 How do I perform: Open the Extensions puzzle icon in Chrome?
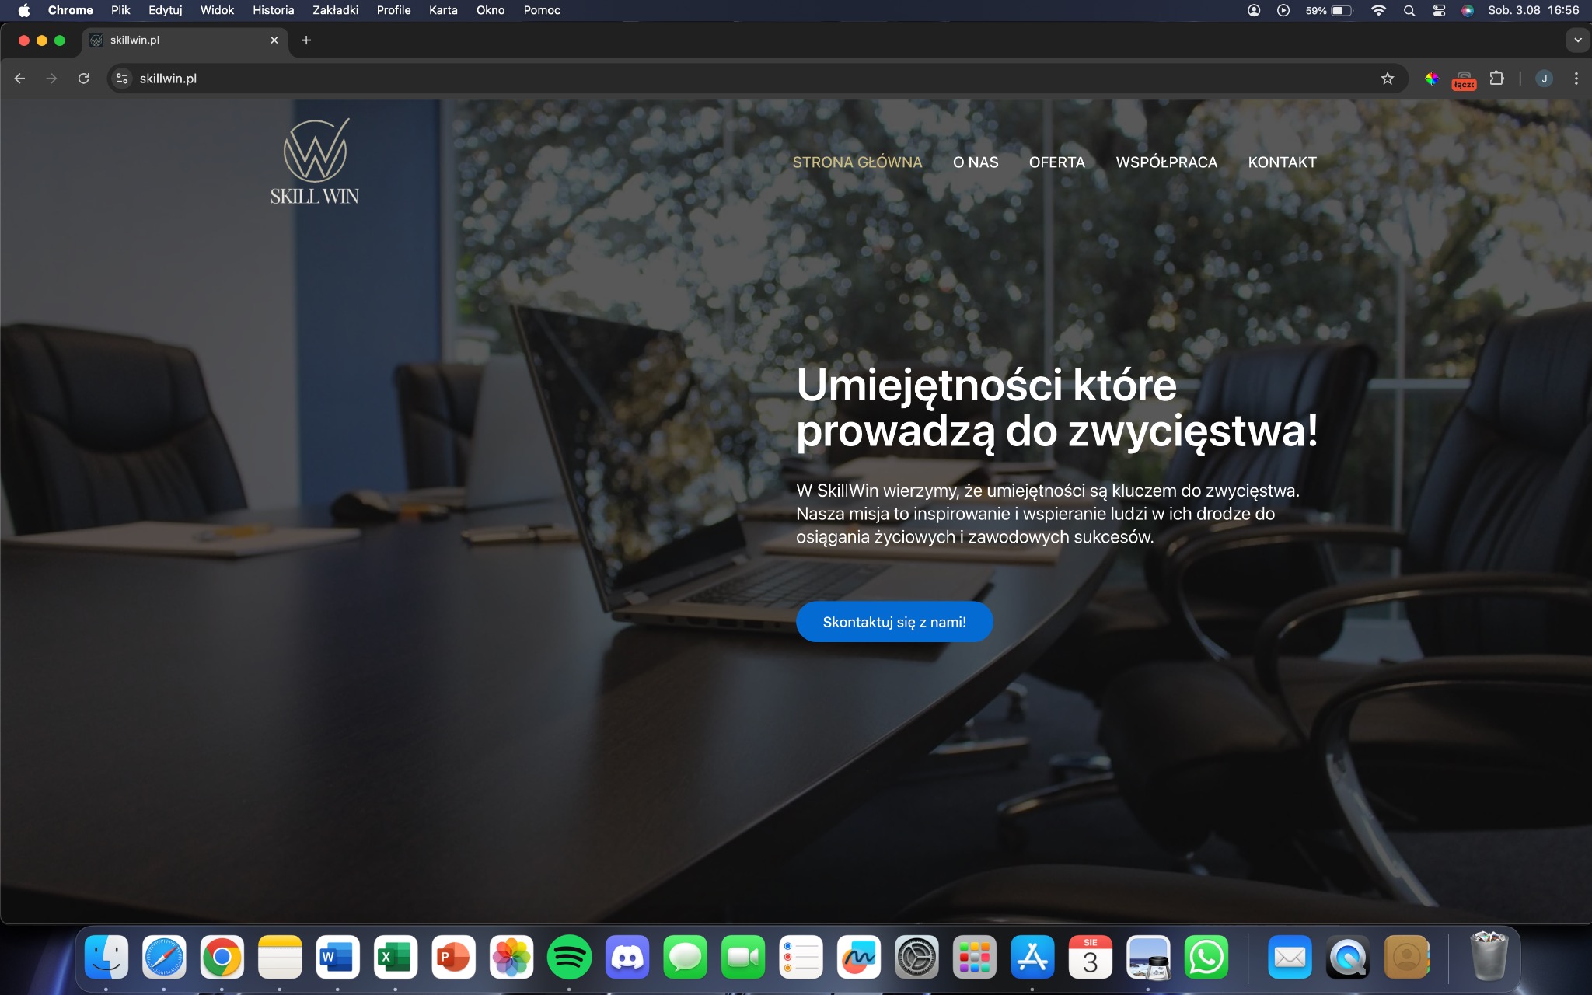[1496, 78]
